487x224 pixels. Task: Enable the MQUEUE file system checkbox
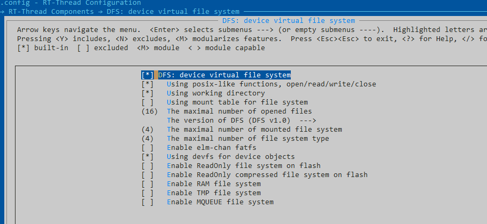pos(148,202)
